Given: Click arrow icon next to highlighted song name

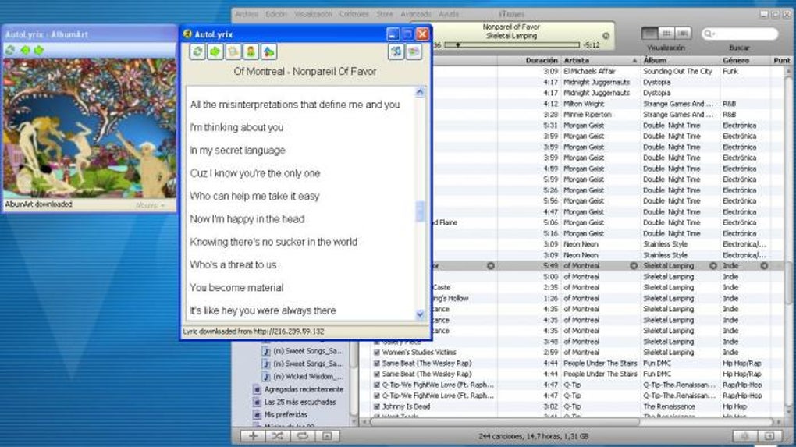Looking at the screenshot, I should (x=490, y=265).
